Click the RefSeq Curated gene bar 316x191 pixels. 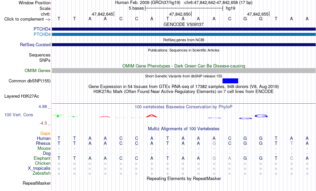click(184, 45)
